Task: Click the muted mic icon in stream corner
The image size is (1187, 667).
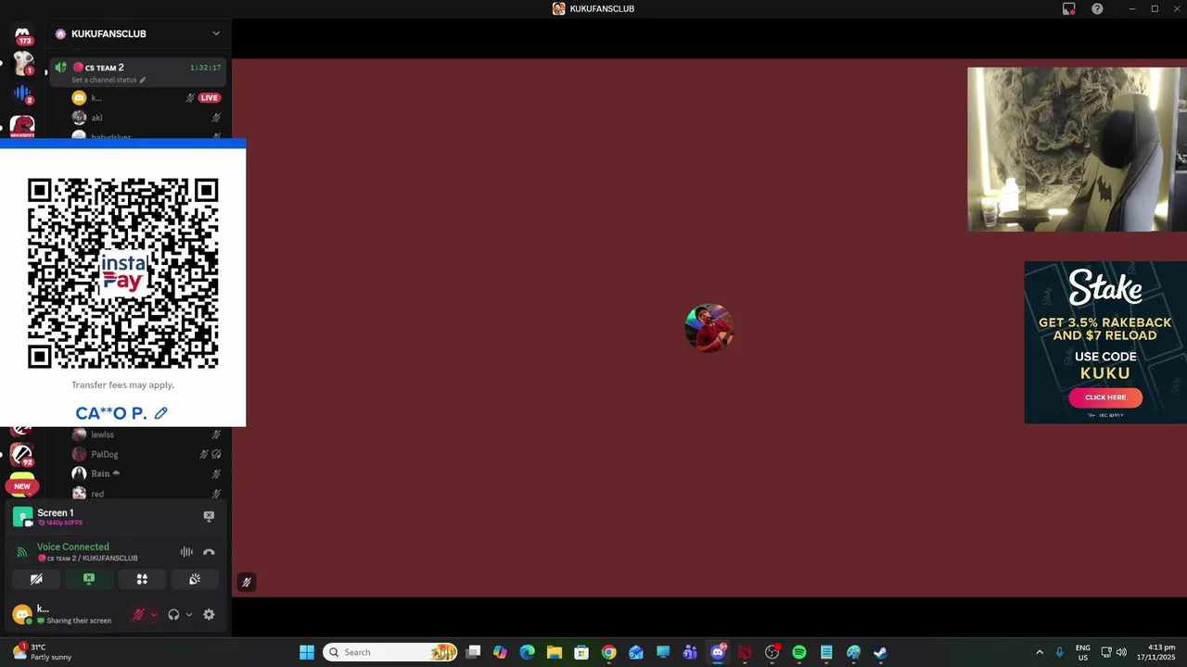Action: click(246, 582)
